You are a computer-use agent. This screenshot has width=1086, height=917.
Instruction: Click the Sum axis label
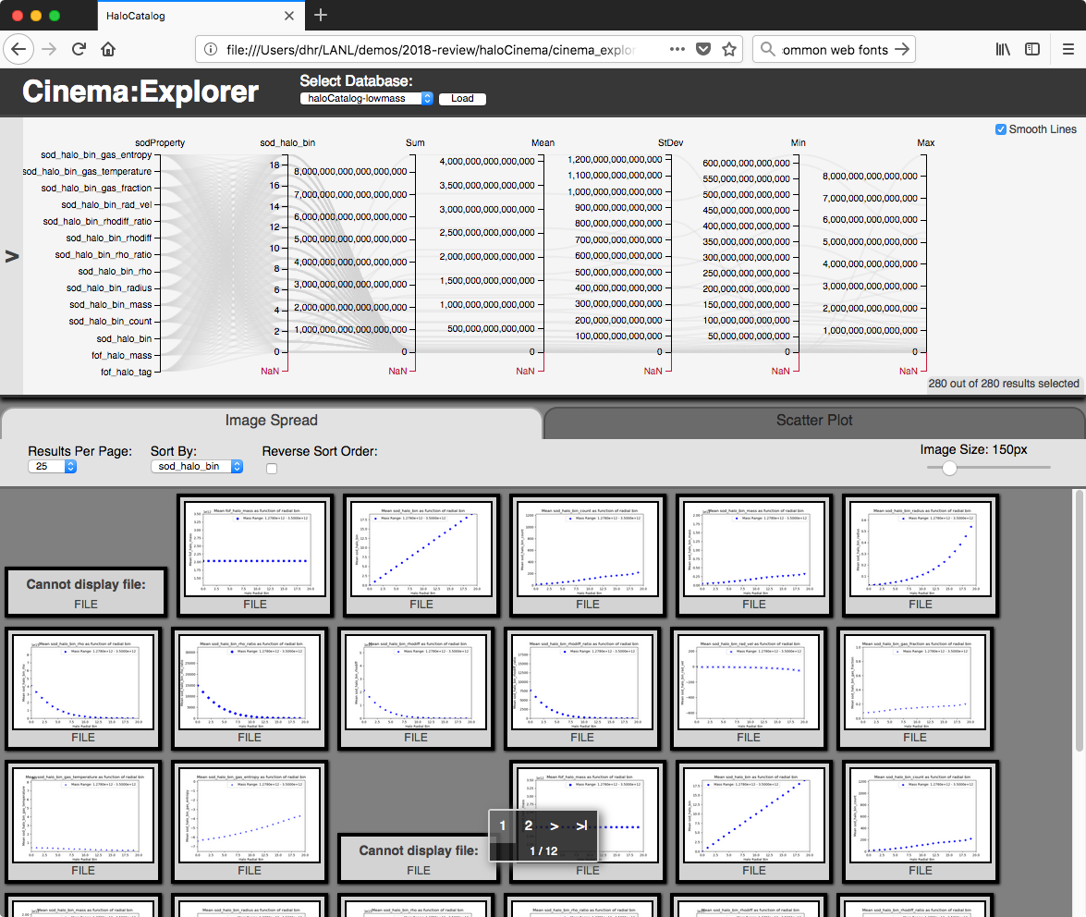click(x=415, y=142)
